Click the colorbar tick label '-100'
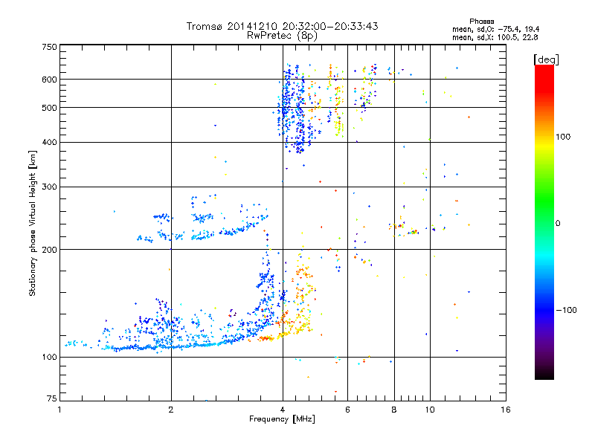The width and height of the screenshot is (595, 446). [566, 310]
